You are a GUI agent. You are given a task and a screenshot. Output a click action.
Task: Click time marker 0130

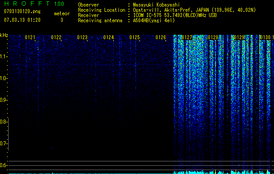(265, 37)
